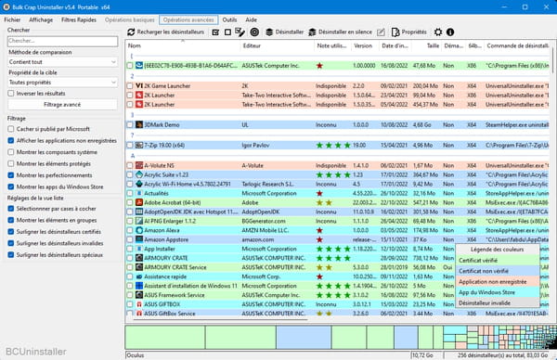Click the info circle toolbar icon

(450, 32)
